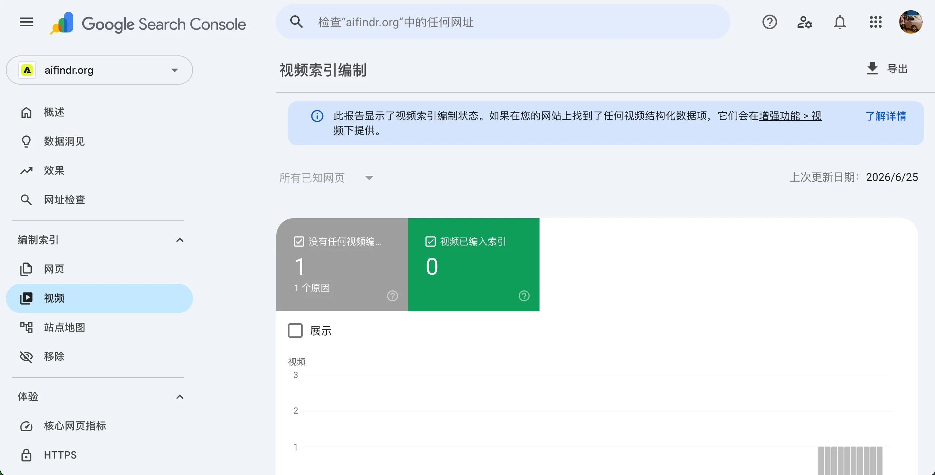Click the speedometer icon for 核心网页指标

26,426
